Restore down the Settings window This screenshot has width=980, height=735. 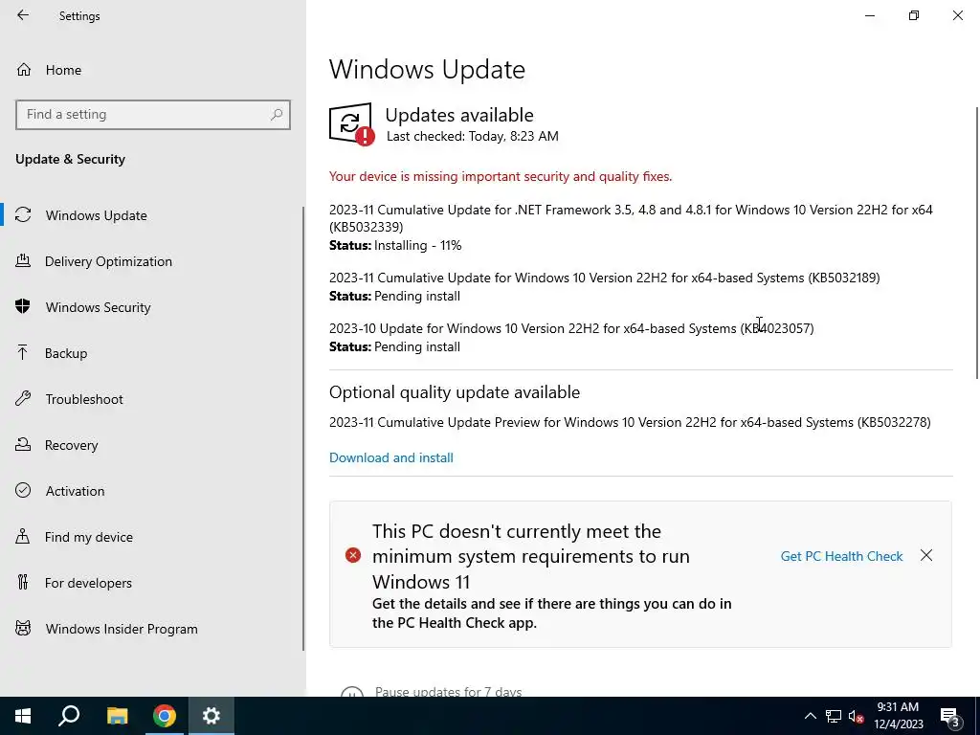pyautogui.click(x=914, y=15)
